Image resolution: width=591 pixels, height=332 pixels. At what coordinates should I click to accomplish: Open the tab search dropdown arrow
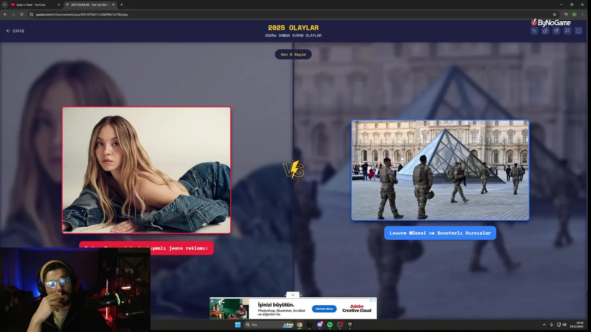[4, 5]
